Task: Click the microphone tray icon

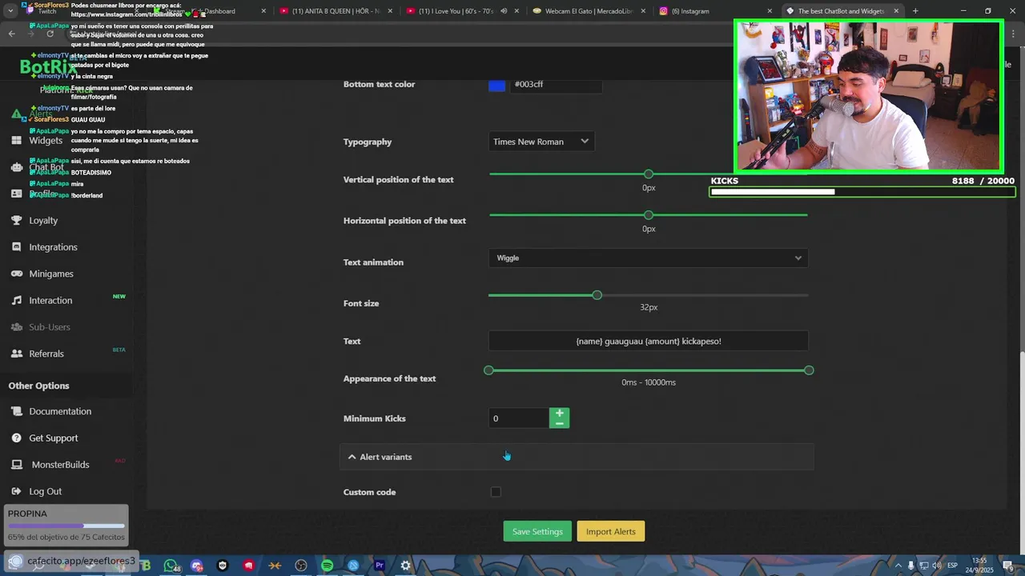Action: (911, 566)
